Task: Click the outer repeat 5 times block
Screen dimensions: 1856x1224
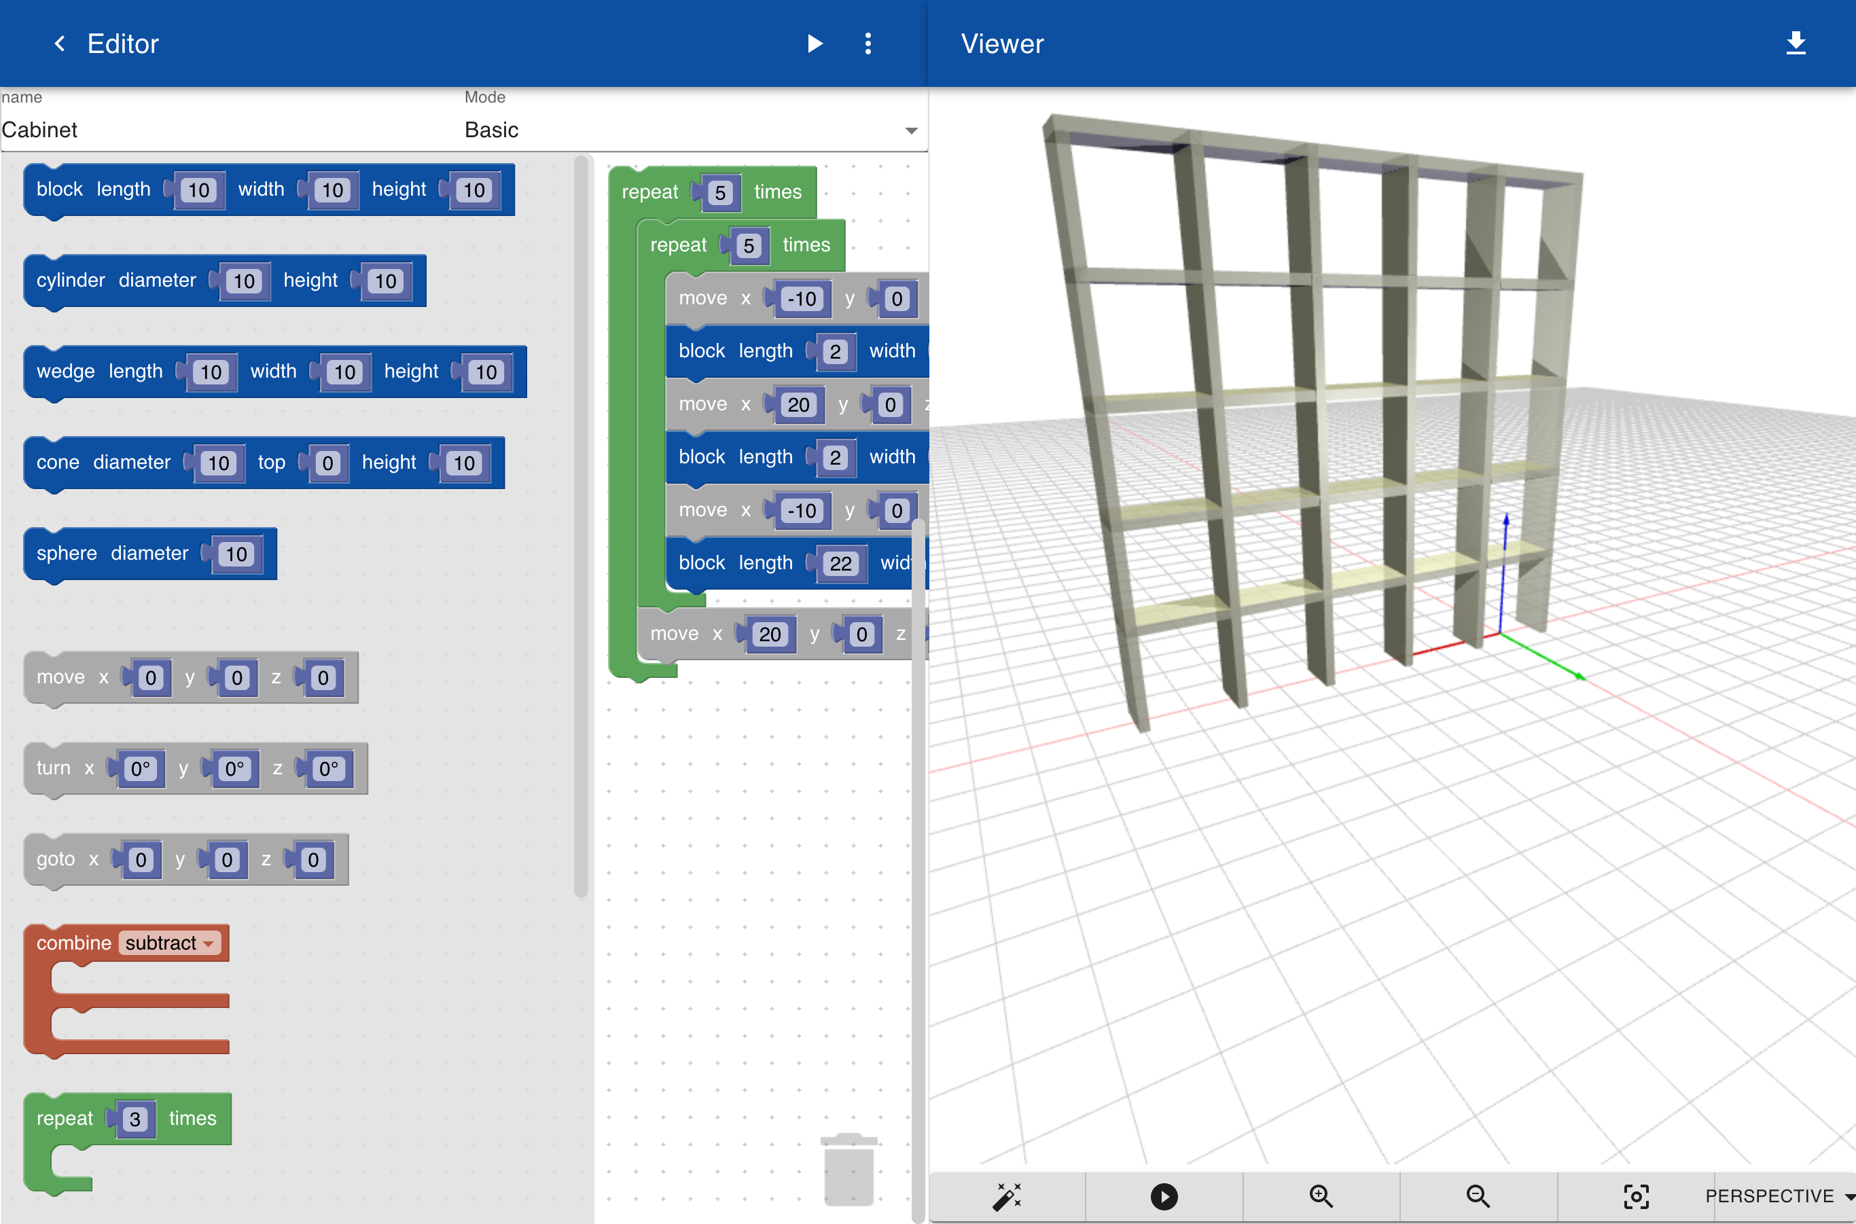Action: click(x=712, y=192)
